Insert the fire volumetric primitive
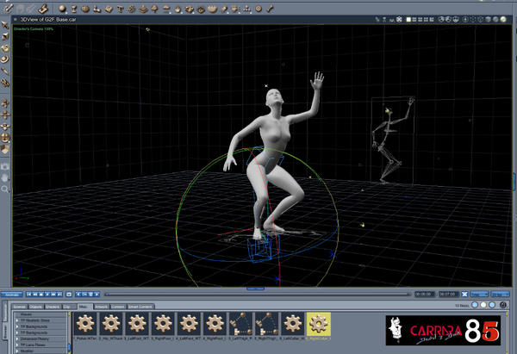Screen dimensions: 517x354 (178, 9)
